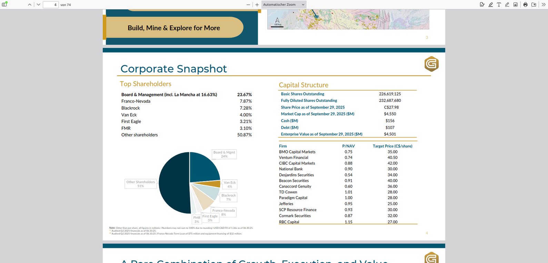Click the 23.67% value
The image size is (548, 263).
click(245, 95)
